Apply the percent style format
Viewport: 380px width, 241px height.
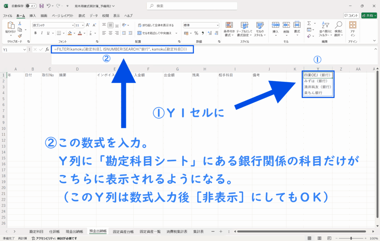point(196,33)
